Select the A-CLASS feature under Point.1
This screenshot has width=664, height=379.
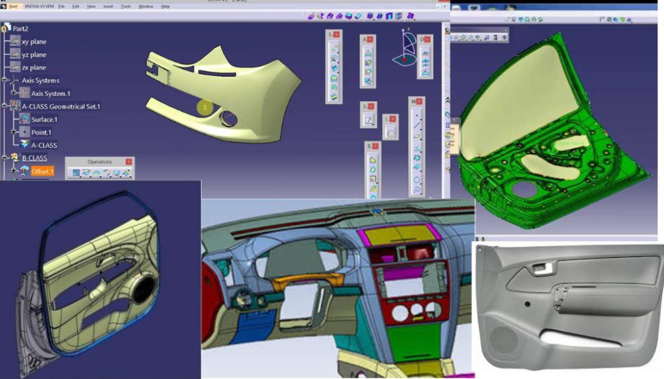click(x=44, y=145)
